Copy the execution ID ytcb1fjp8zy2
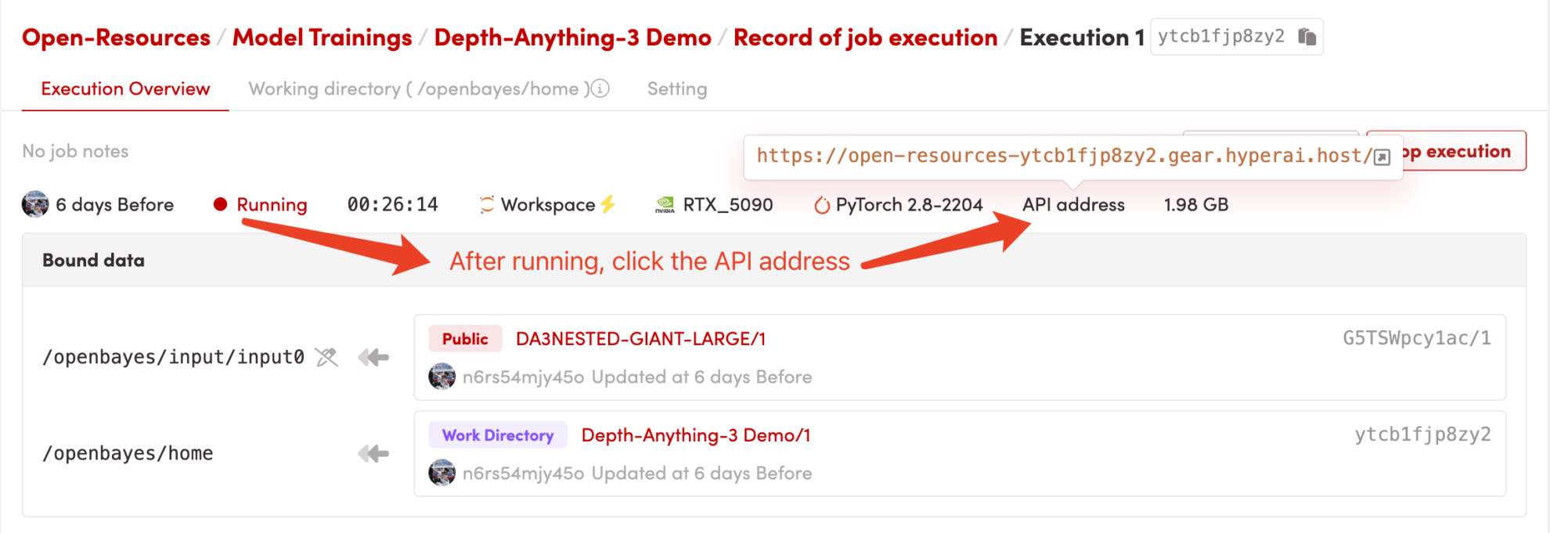1550x533 pixels. pos(1307,37)
